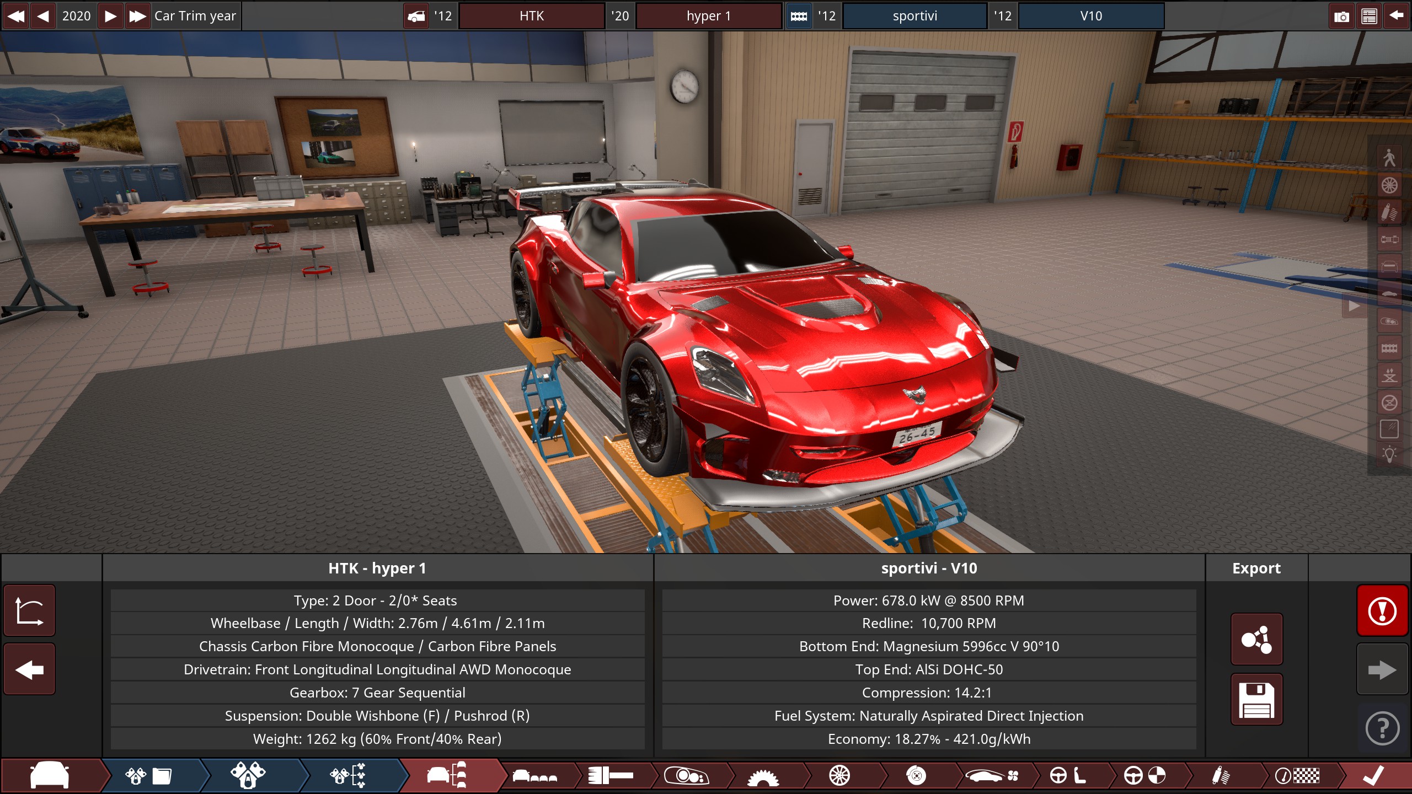The height and width of the screenshot is (794, 1412).
Task: Click the engine block icon in top bar
Action: [799, 16]
